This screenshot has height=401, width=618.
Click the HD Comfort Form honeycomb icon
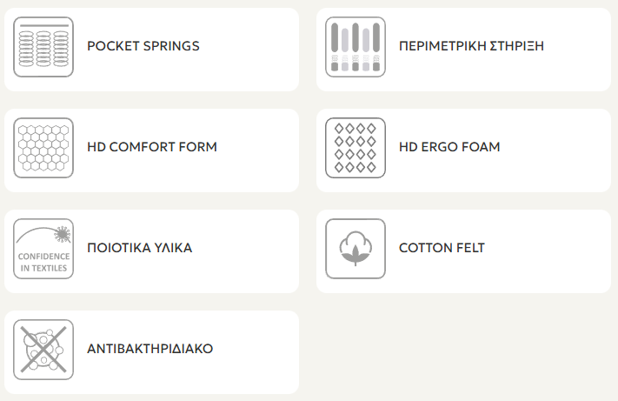43,148
